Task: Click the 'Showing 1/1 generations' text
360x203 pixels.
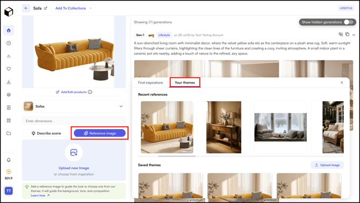Action: pos(153,22)
